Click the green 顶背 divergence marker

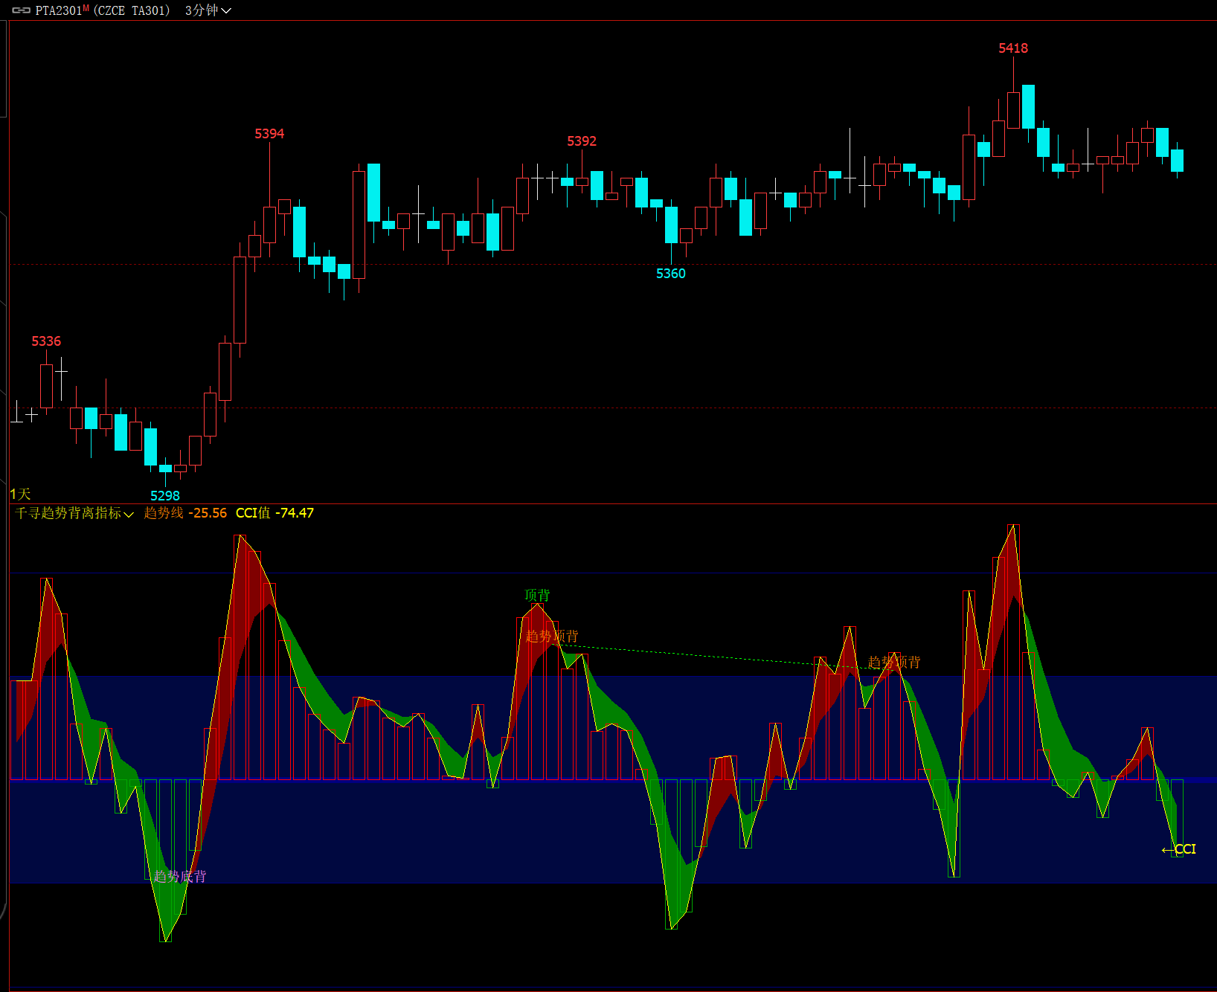point(537,596)
